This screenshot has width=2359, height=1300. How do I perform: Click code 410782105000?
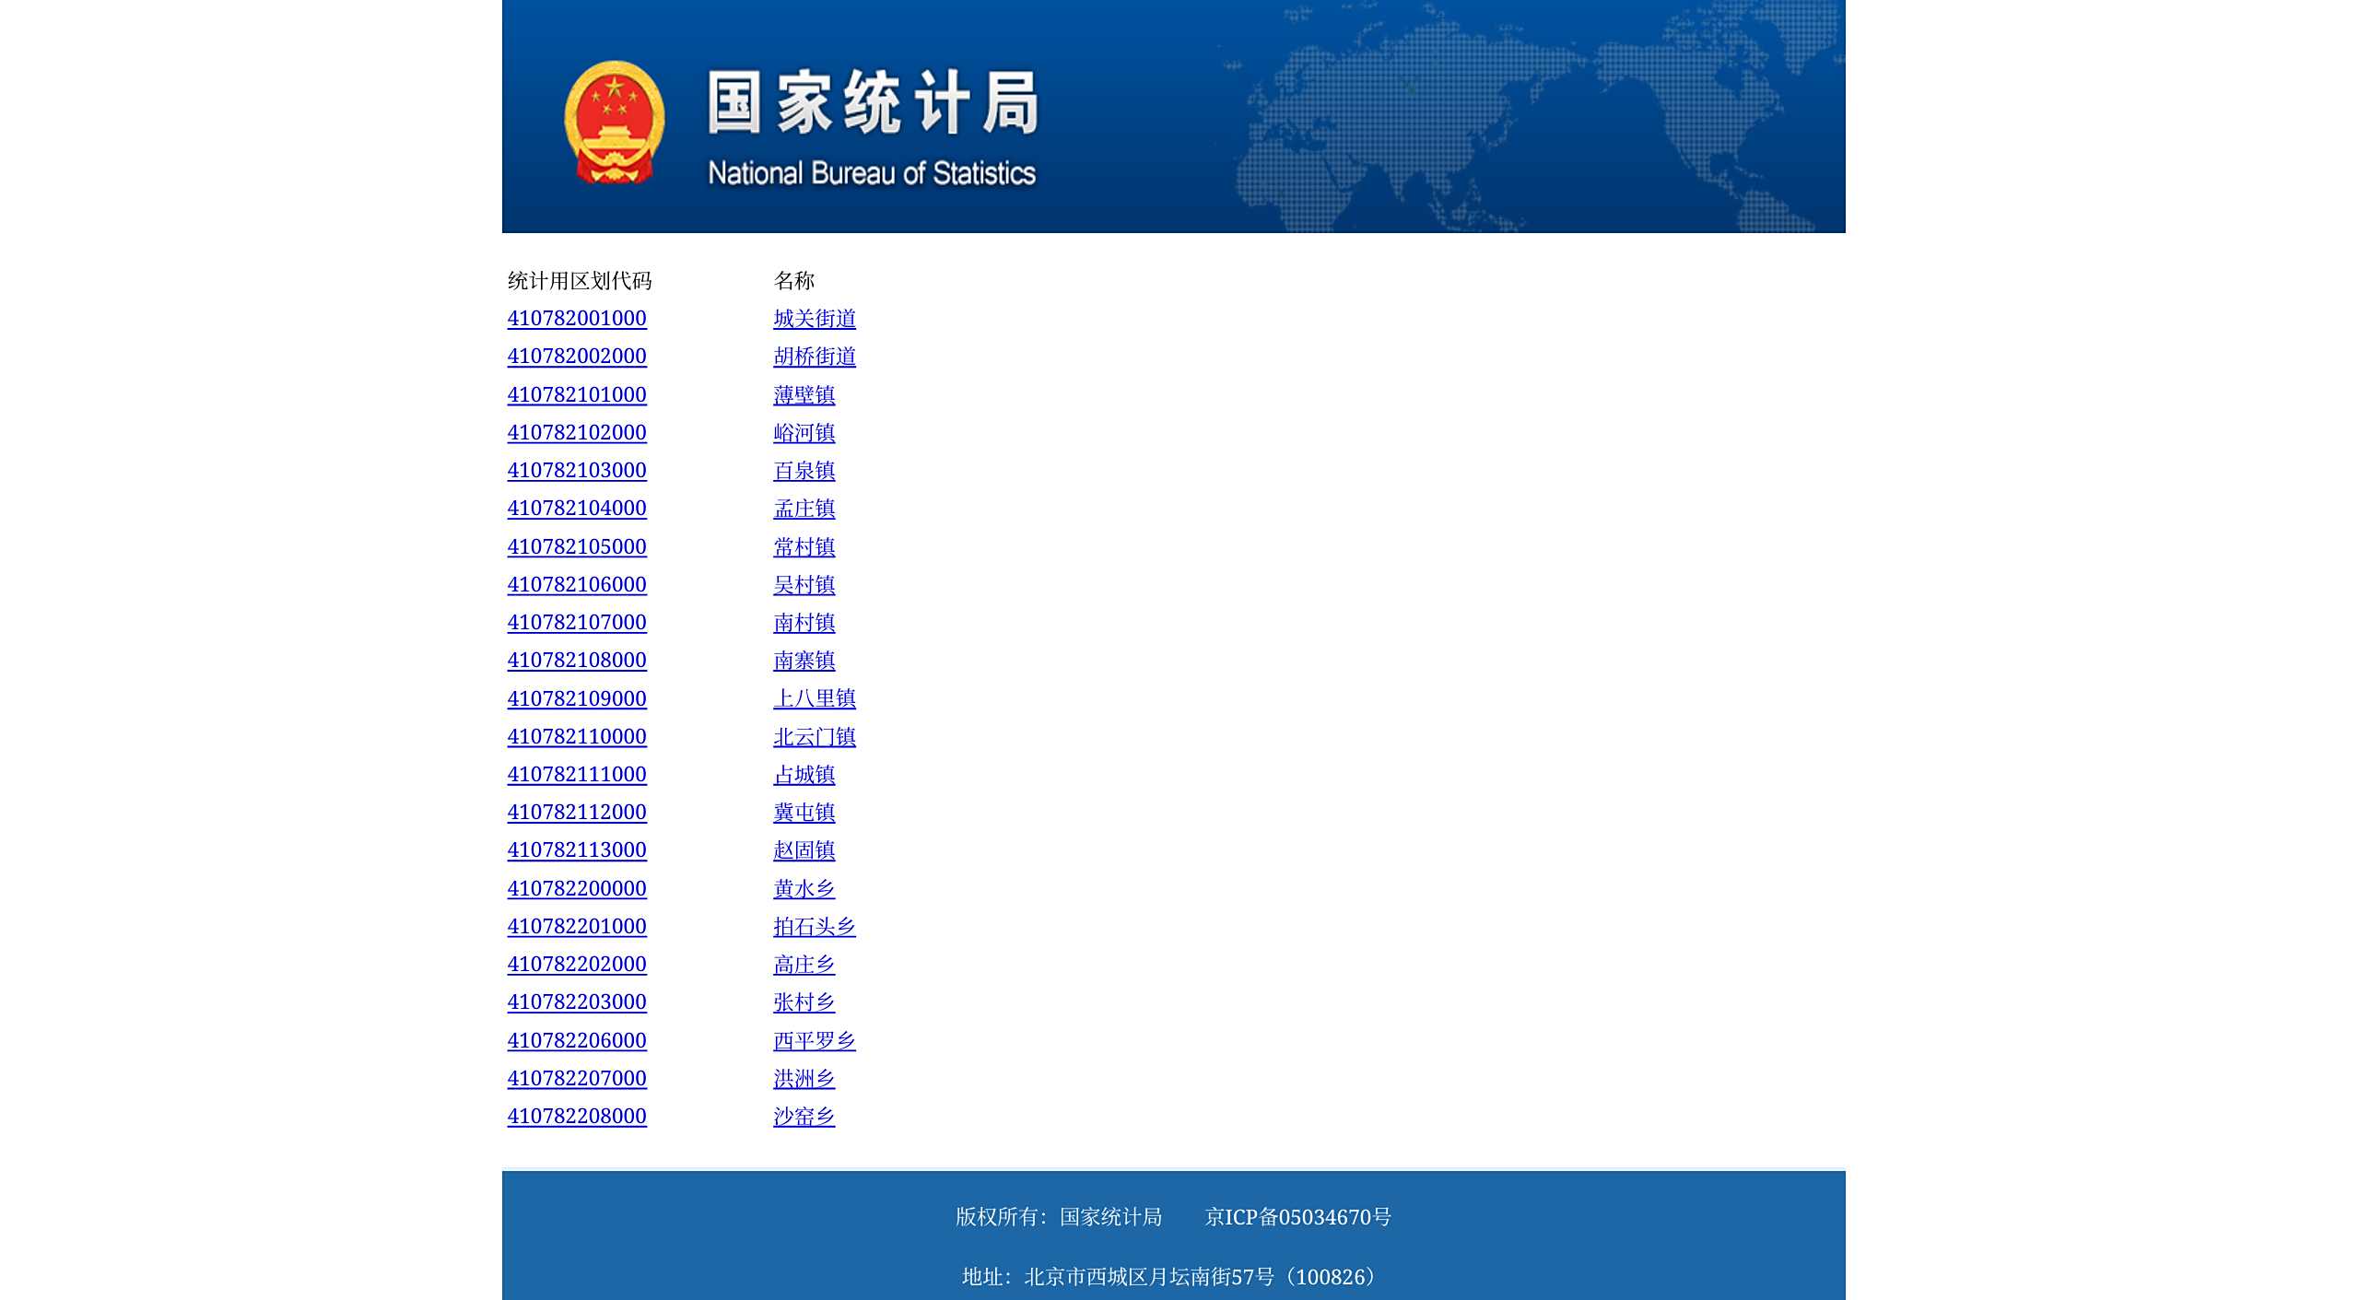point(577,547)
